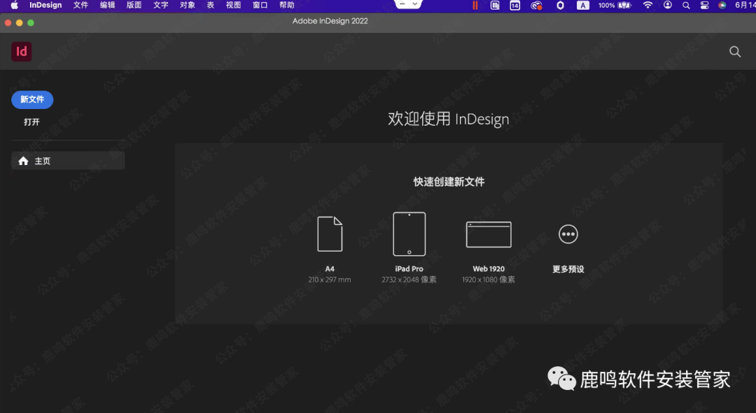Open the 视图 menu

click(232, 6)
